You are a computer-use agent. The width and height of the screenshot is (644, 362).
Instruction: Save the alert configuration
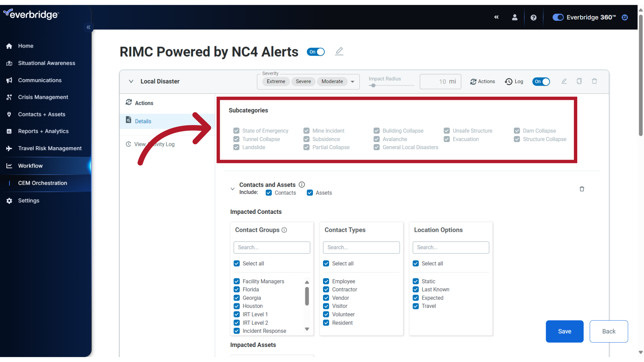pyautogui.click(x=565, y=331)
